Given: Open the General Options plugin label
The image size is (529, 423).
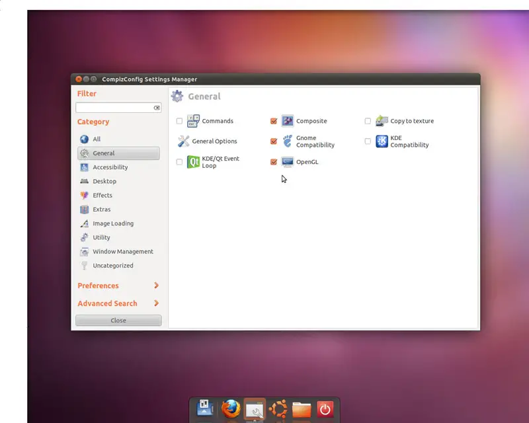Looking at the screenshot, I should [214, 141].
